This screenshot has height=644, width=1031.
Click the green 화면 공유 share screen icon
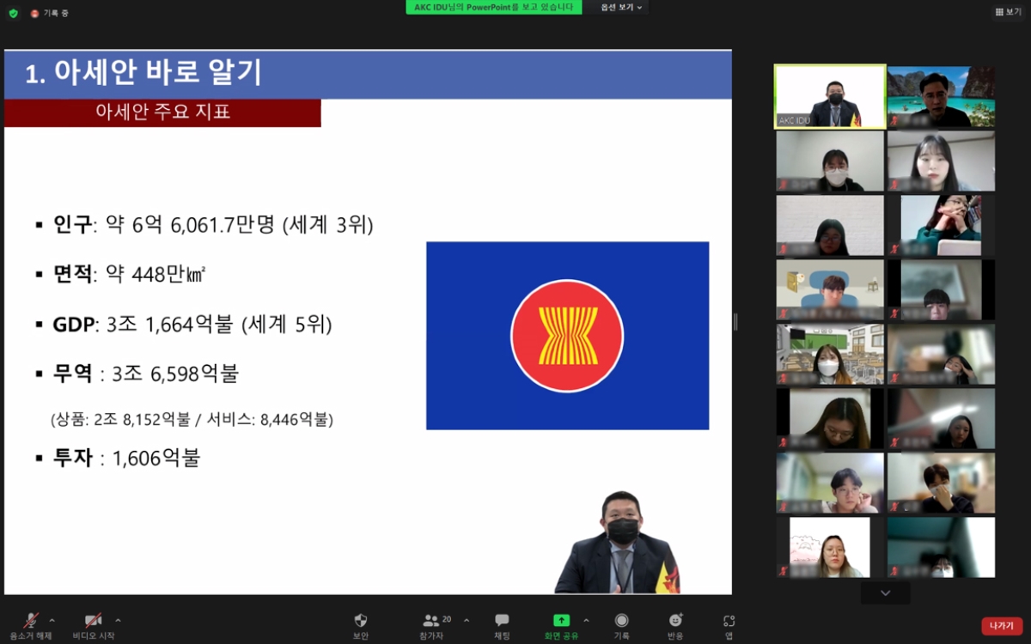point(561,620)
